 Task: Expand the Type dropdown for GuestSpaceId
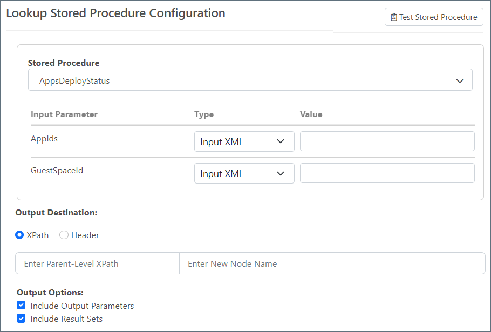[x=244, y=174]
